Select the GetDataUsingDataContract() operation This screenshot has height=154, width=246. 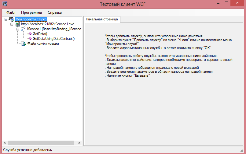click(54, 39)
